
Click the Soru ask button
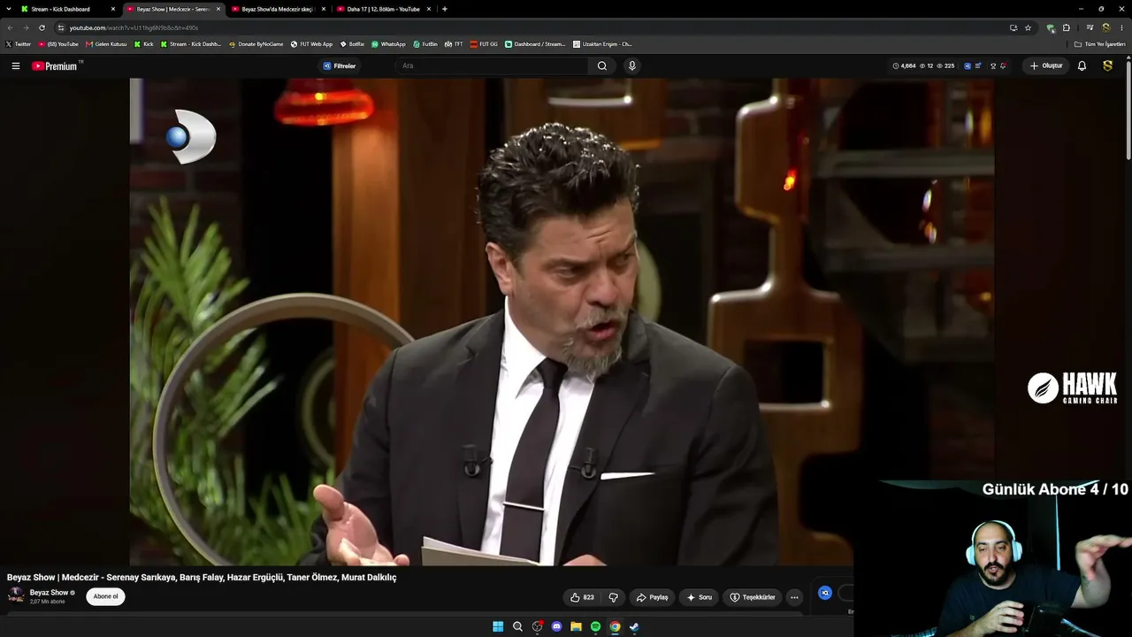pos(699,597)
